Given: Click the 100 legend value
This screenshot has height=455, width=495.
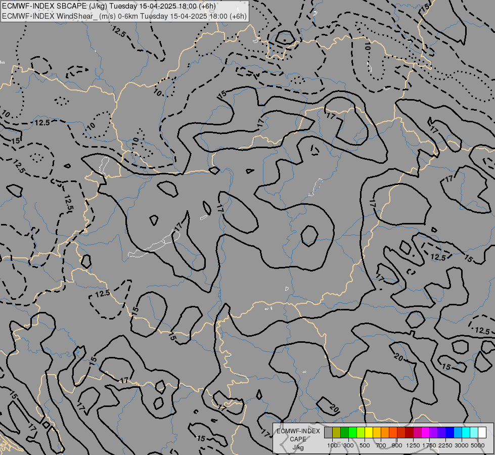Looking at the screenshot, I should (x=332, y=445).
